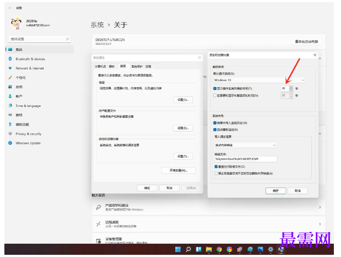
Task: Open the 远程桌面 settings row
Action: coord(209,224)
